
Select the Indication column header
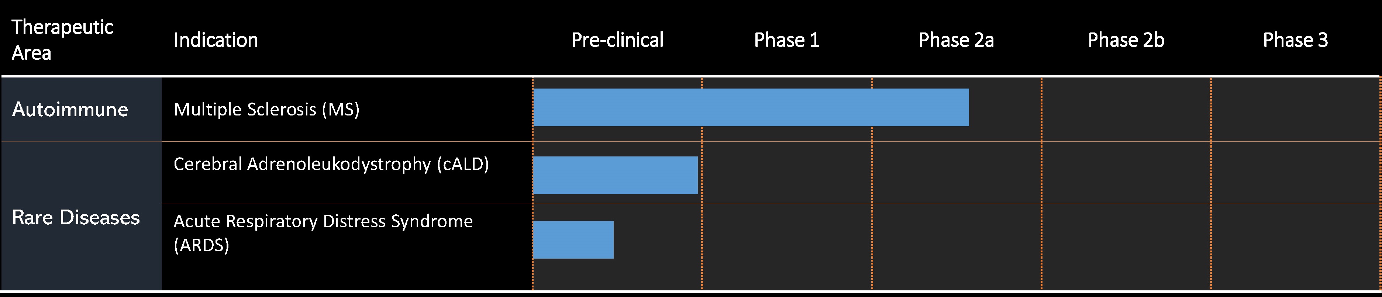coord(216,40)
